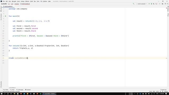The image size is (169, 95).
Task: Click the error stripe mark in right gutter
Action: [167, 58]
